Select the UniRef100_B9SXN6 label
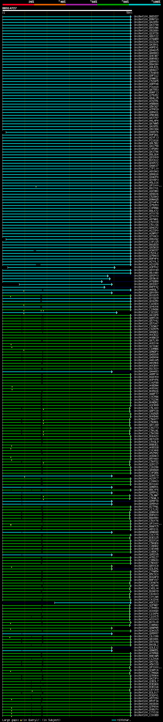The image size is (163, 722). [x=146, y=28]
